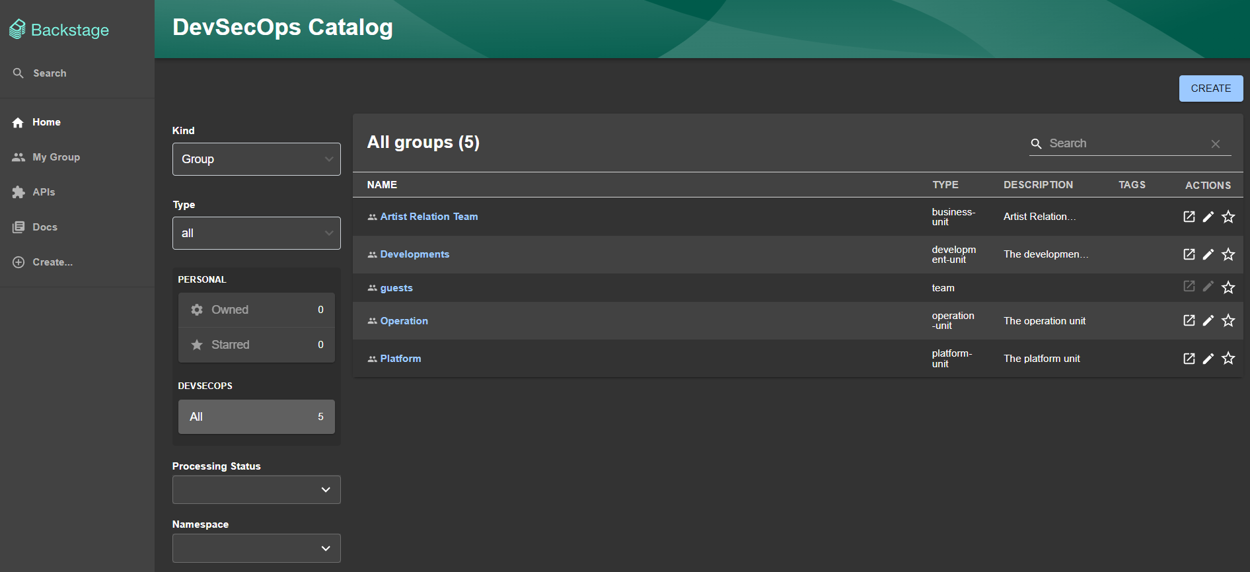Toggle favorite star for Platform group
Viewport: 1250px width, 572px height.
1228,359
